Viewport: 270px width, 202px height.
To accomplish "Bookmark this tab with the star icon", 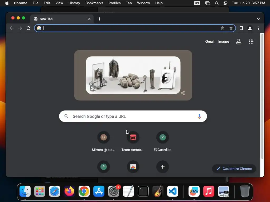I will coord(231,28).
